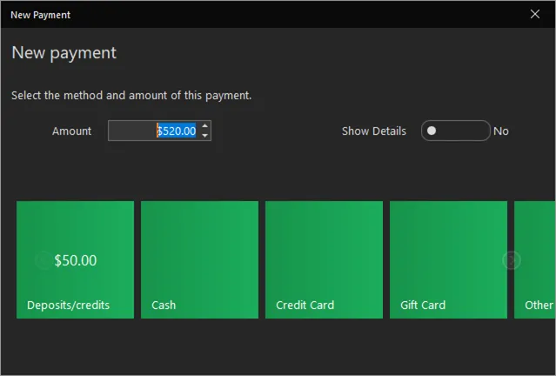Click the instruction text about payment method
This screenshot has height=376, width=556.
pos(131,96)
